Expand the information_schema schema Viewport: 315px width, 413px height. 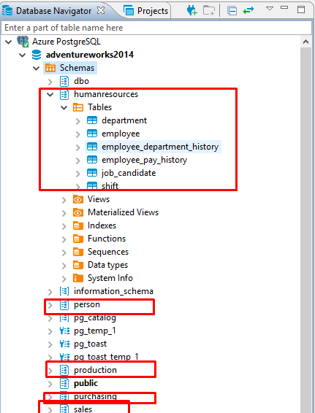pos(50,292)
